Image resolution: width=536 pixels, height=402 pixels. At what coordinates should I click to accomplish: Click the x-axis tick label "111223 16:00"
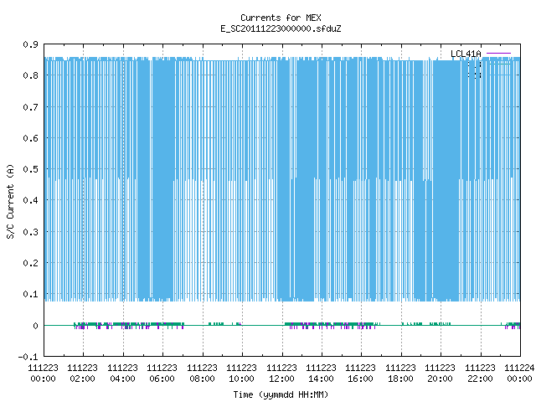(361, 374)
